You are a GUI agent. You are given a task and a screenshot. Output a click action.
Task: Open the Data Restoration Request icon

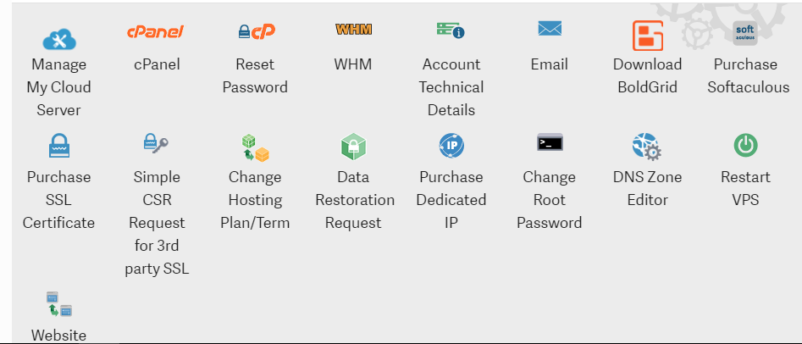(353, 147)
